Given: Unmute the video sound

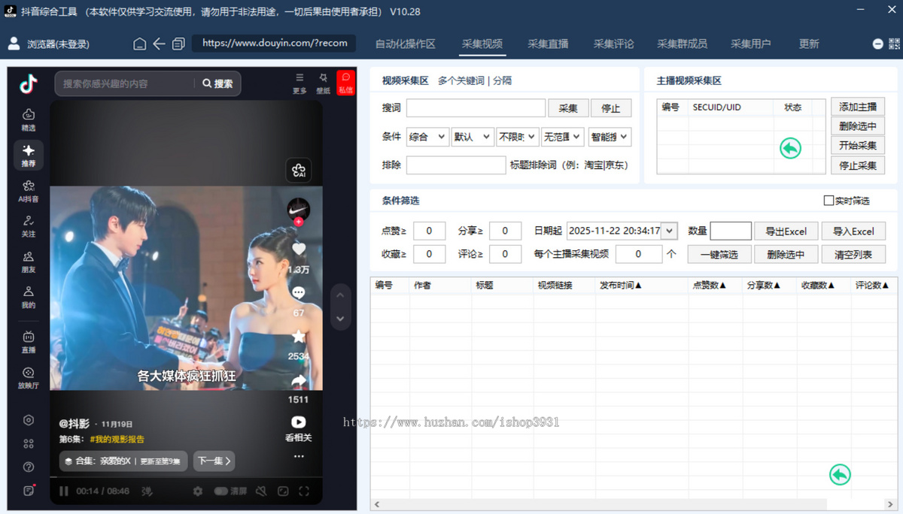Looking at the screenshot, I should coord(261,491).
